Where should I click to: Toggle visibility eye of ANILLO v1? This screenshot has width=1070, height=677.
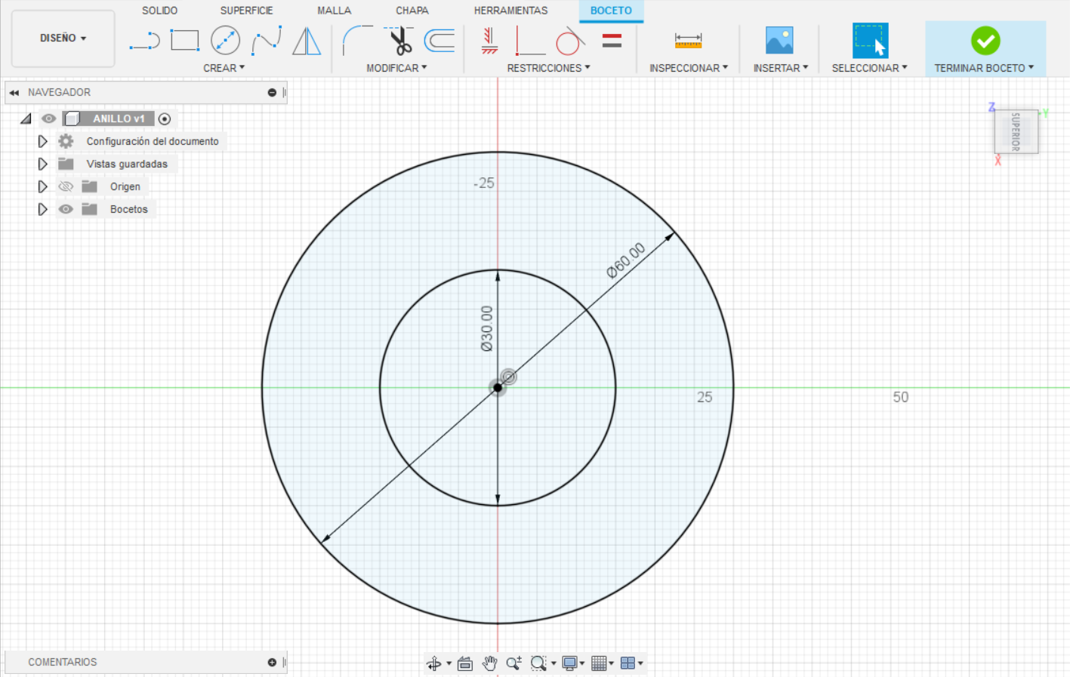coord(48,118)
